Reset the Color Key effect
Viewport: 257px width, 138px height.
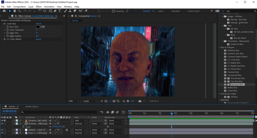click(x=38, y=24)
